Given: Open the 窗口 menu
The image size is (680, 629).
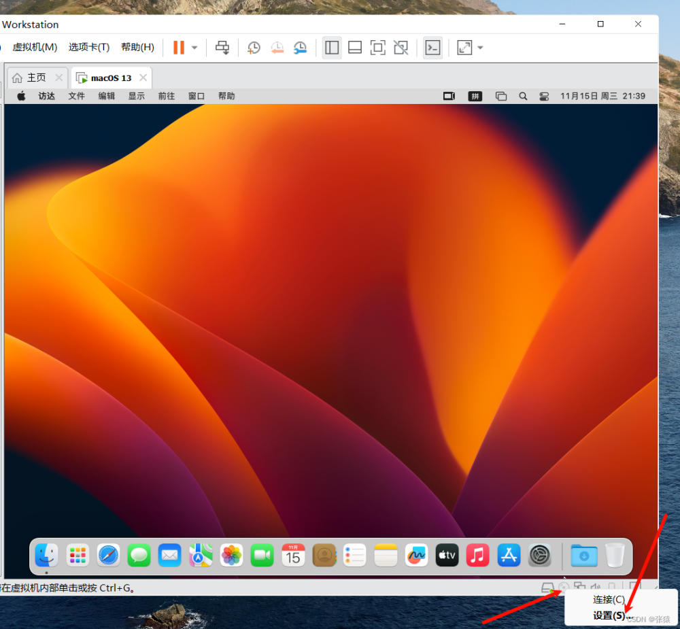Looking at the screenshot, I should click(x=196, y=96).
